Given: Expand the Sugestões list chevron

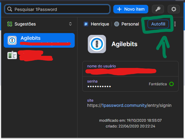Looking at the screenshot, I should click(x=70, y=24).
